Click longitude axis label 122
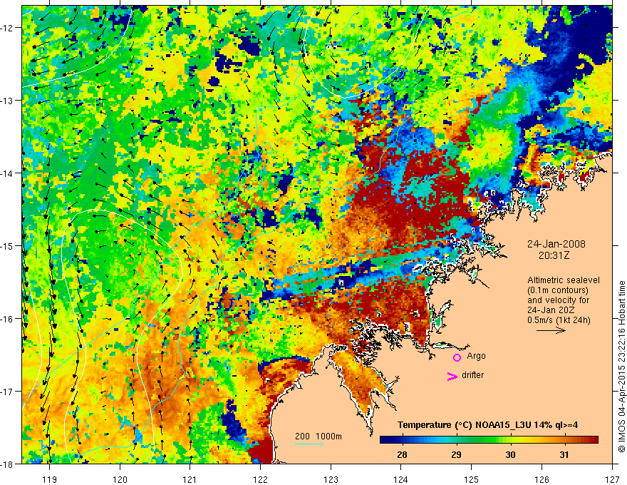Viewport: 627px width, 485px height. (260, 479)
